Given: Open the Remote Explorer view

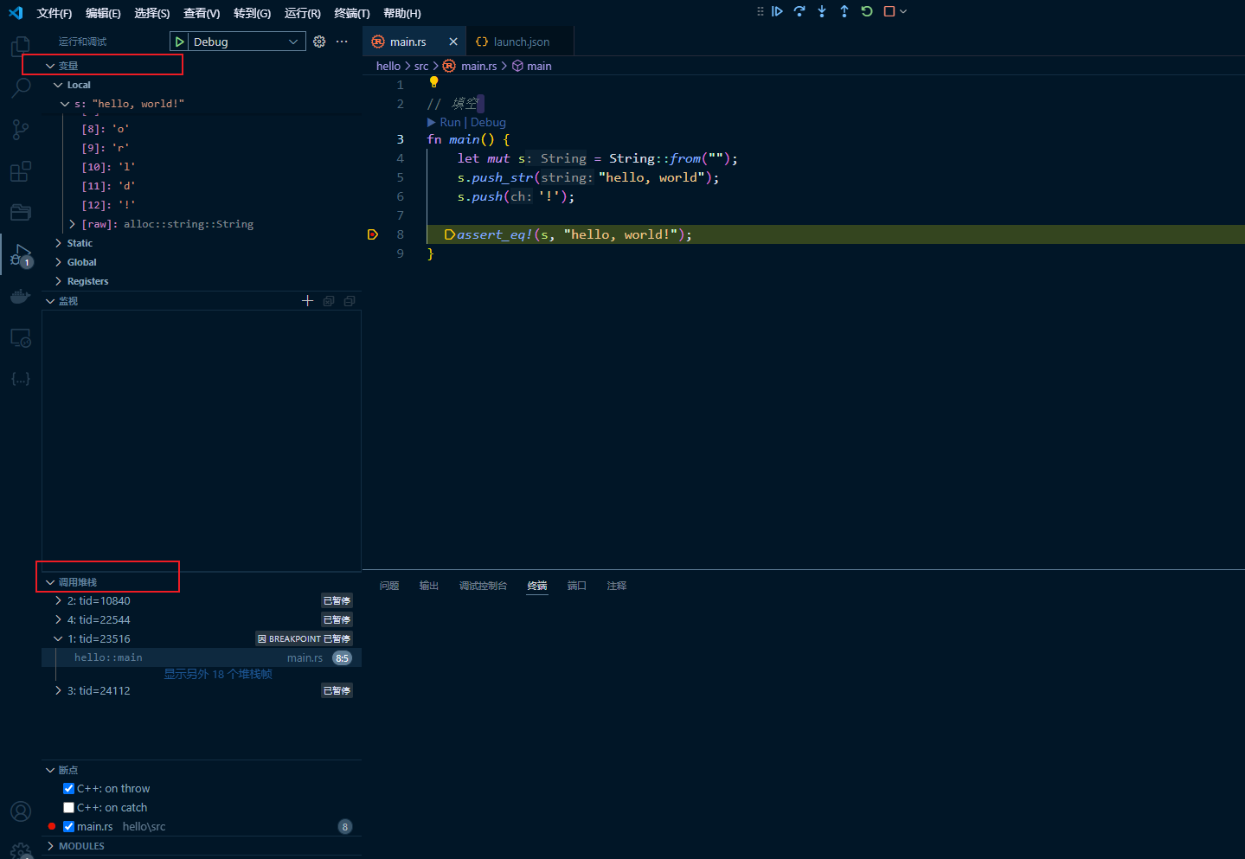Looking at the screenshot, I should coord(21,338).
